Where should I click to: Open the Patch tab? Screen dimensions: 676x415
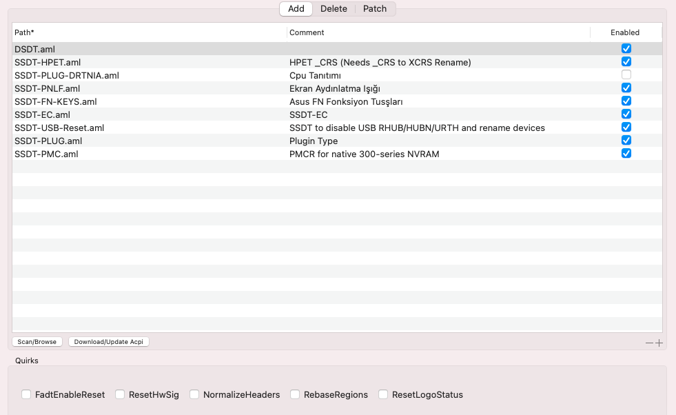tap(375, 9)
